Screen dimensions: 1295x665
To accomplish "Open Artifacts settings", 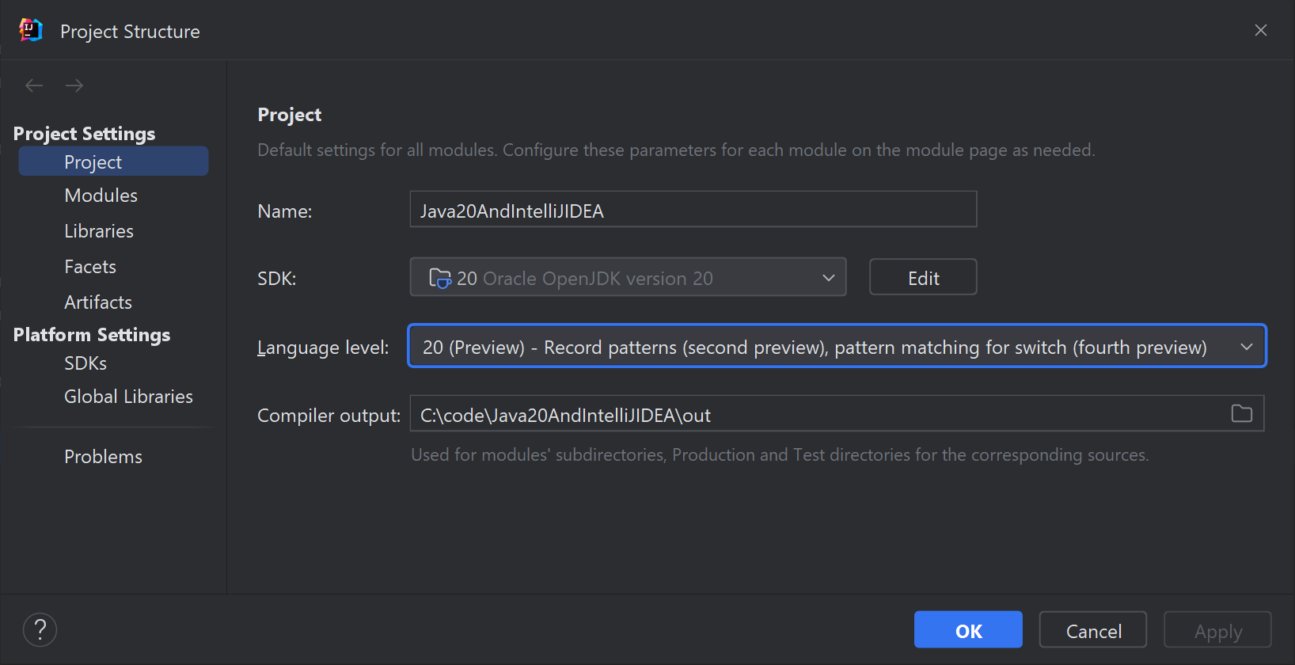I will (x=98, y=302).
